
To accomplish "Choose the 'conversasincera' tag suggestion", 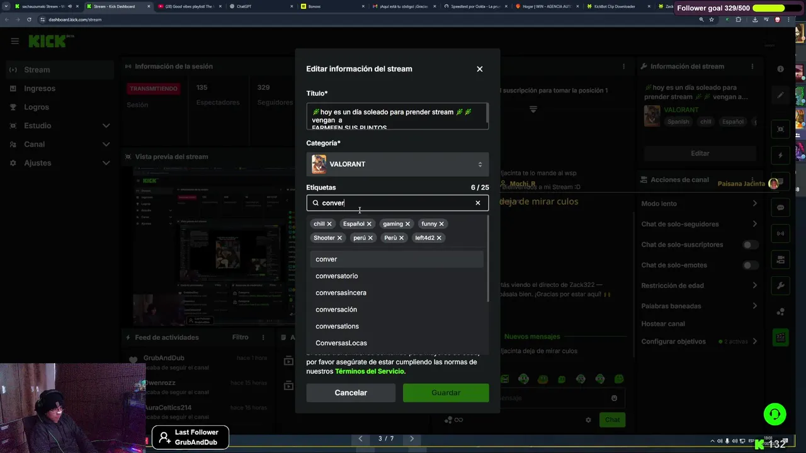I will point(396,293).
